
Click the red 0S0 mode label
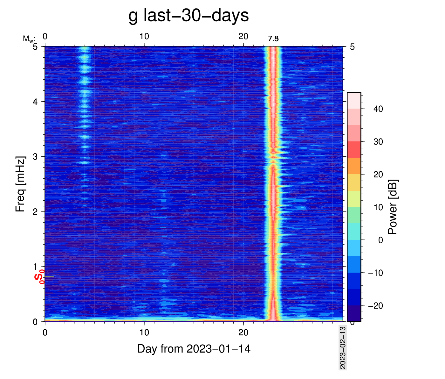coord(39,276)
